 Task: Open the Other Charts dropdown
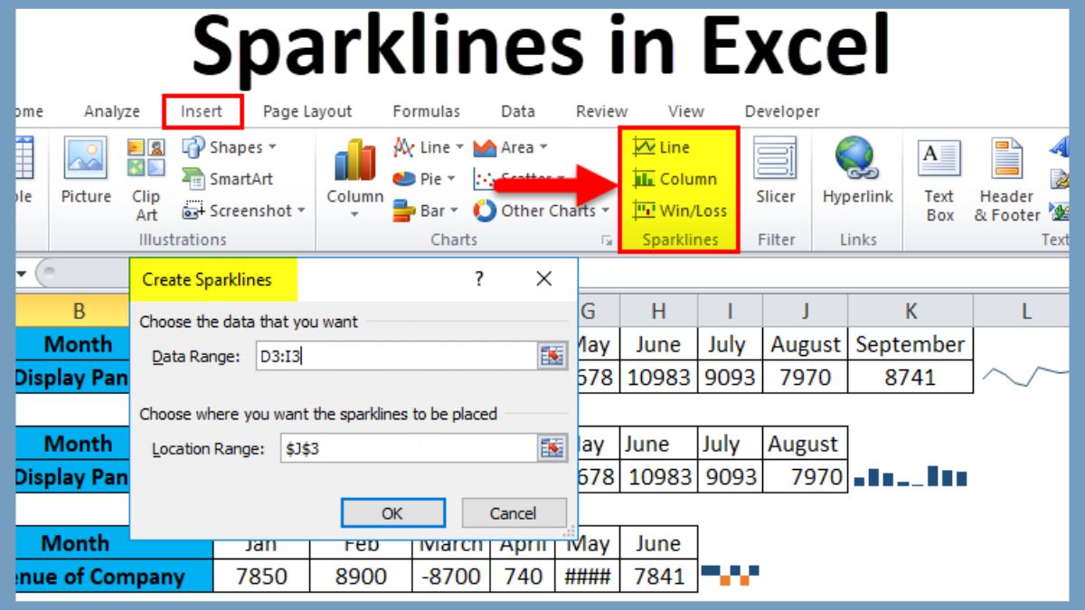(542, 211)
